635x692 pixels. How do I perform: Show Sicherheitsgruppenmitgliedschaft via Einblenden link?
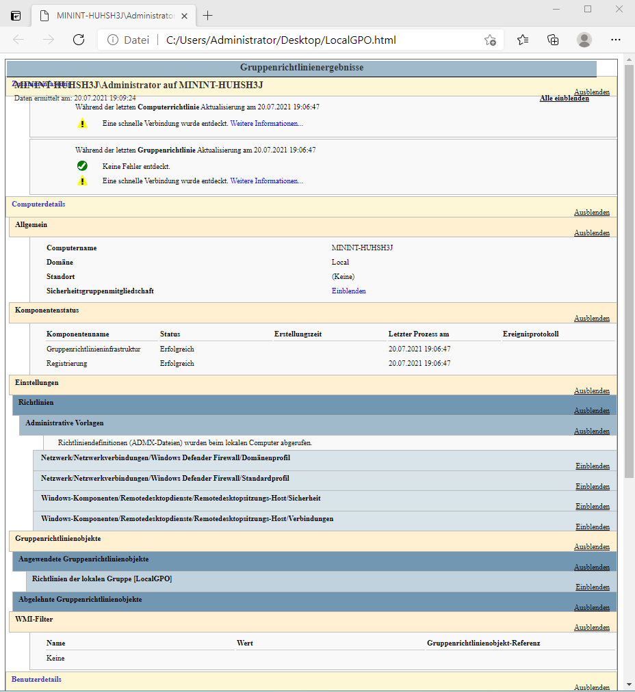point(349,291)
